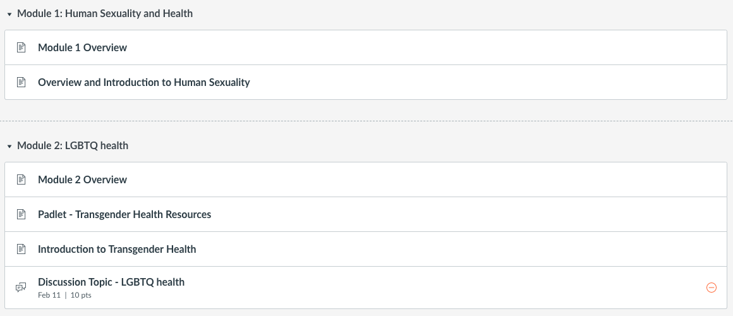Click page icon beside Introduction to Transgender Health
The width and height of the screenshot is (733, 316).
click(21, 249)
